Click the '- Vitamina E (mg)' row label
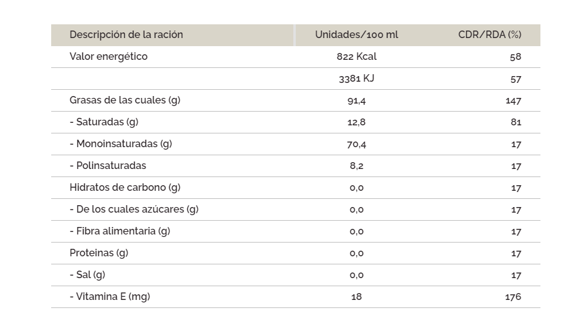This screenshot has height=328, width=581. pos(110,297)
